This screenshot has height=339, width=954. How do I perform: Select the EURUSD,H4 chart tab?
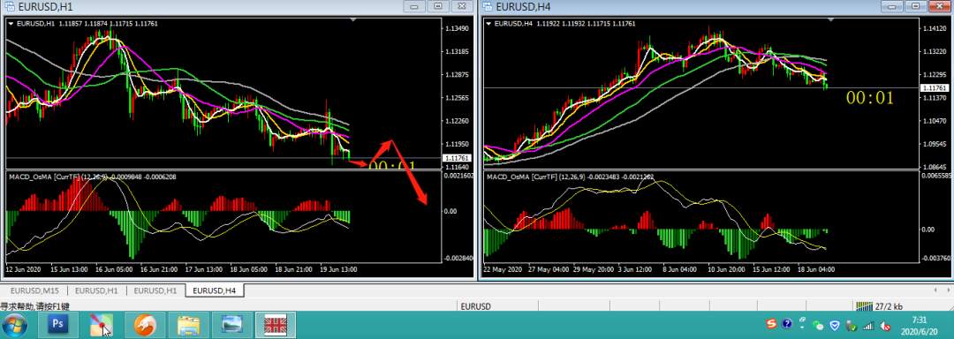215,290
